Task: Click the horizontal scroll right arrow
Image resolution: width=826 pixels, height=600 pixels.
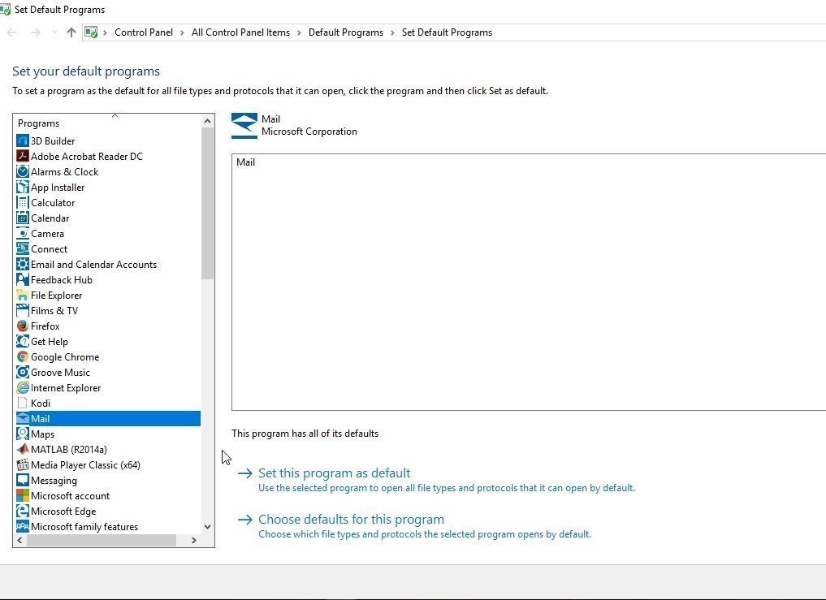Action: pyautogui.click(x=194, y=540)
